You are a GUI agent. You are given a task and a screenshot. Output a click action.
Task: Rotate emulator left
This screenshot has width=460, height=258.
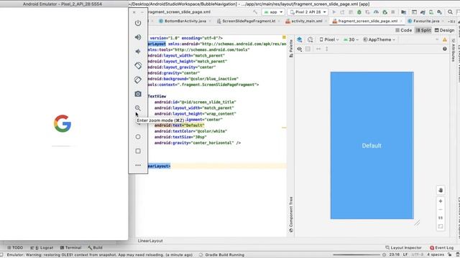(138, 65)
